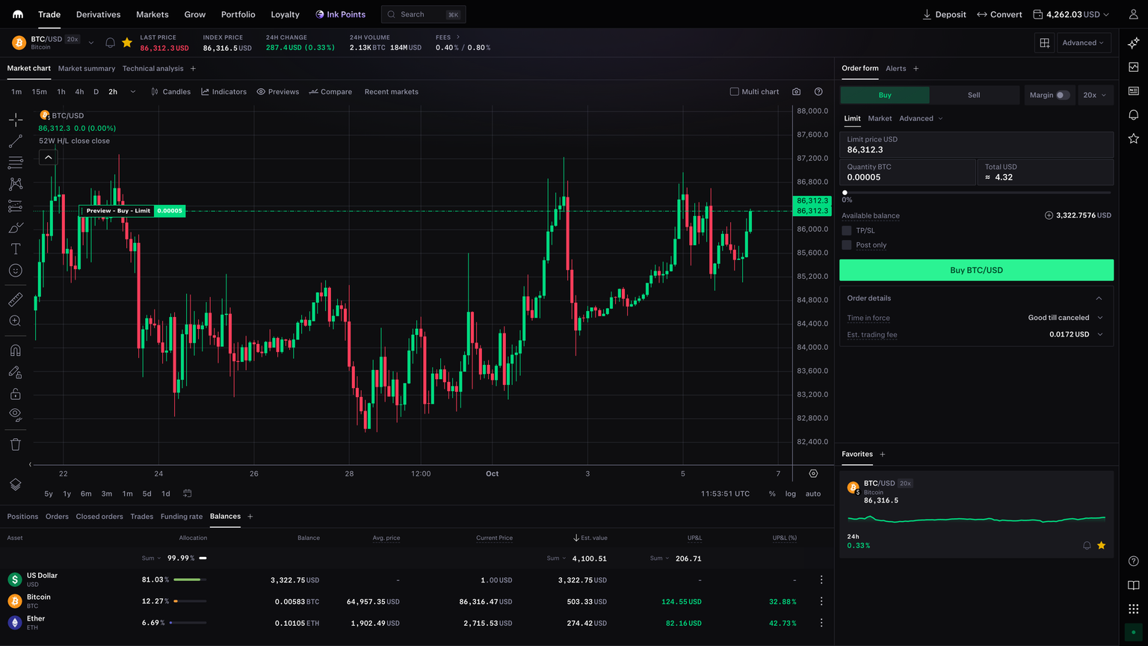Image resolution: width=1148 pixels, height=646 pixels.
Task: Enable the Multi chart checkbox
Action: (734, 91)
